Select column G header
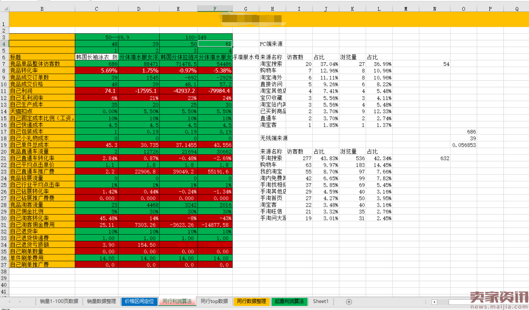 (246, 9)
